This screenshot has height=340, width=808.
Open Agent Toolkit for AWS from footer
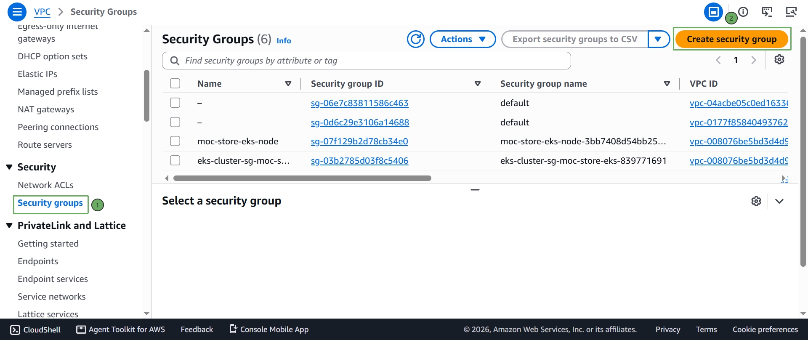coord(121,329)
